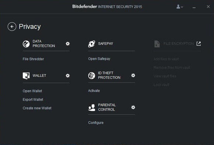The image size is (214, 145).
Task: Go back using the arrow beside Privacy
Action: [12, 27]
